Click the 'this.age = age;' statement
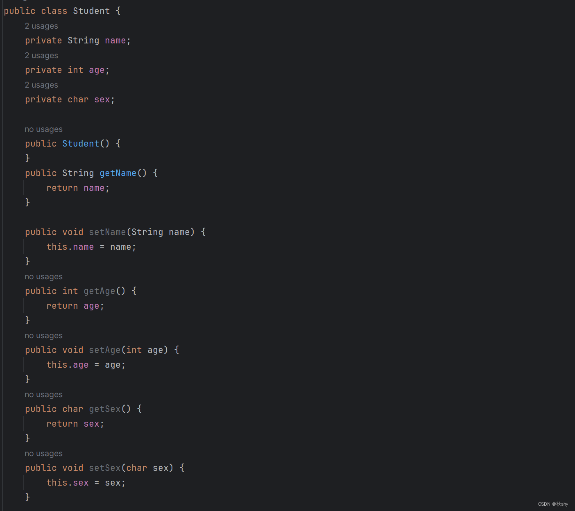 [x=86, y=365]
